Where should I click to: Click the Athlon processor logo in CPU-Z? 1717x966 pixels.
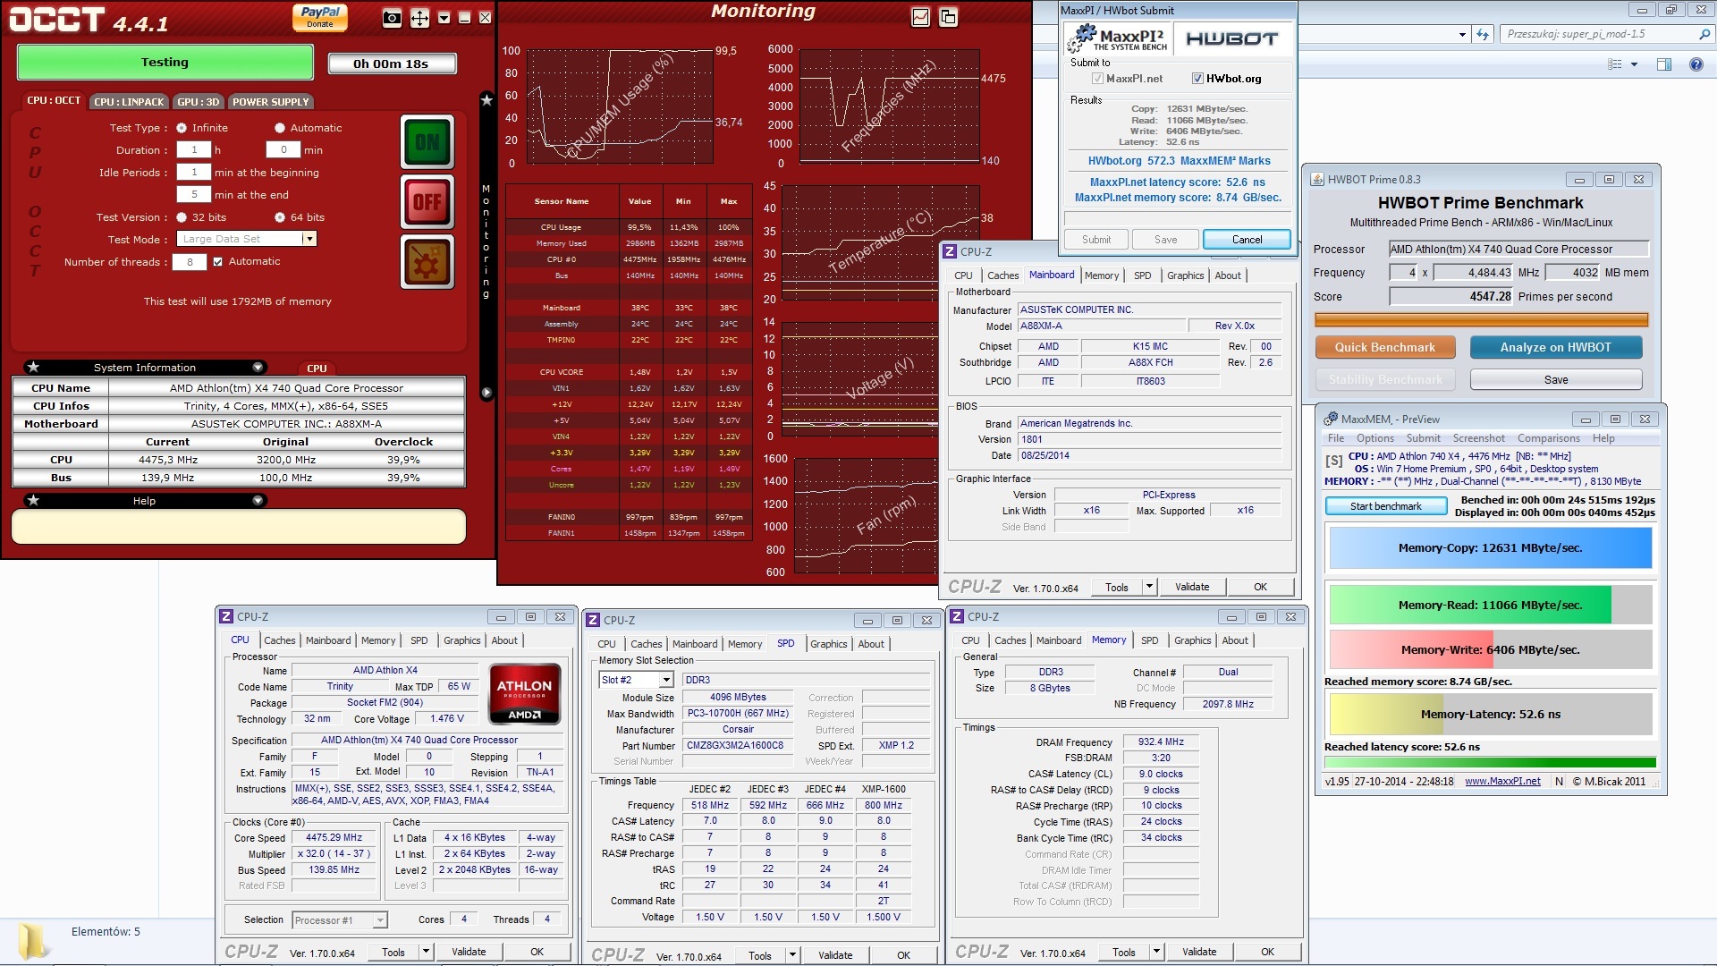click(525, 693)
